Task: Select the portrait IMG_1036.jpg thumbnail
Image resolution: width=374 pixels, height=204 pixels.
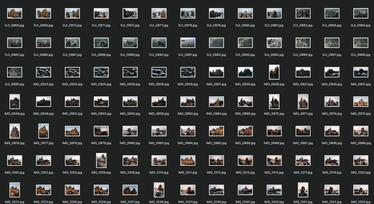Action: [159, 190]
